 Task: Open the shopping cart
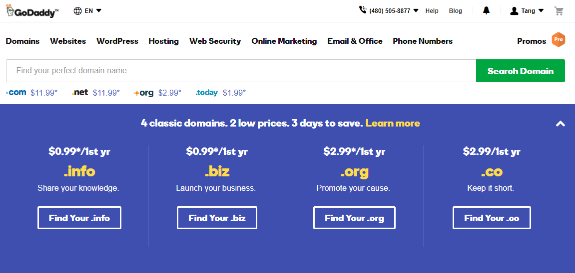click(x=559, y=10)
